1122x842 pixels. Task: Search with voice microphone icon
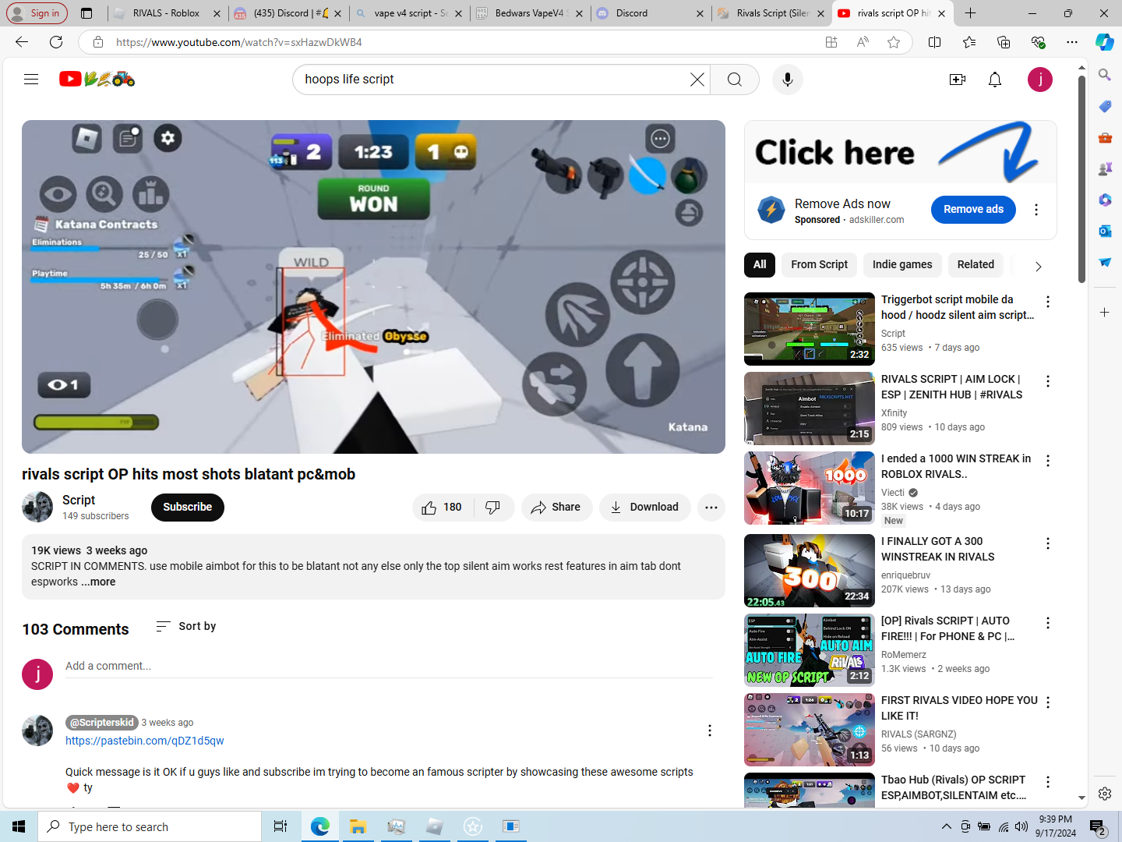click(x=788, y=80)
